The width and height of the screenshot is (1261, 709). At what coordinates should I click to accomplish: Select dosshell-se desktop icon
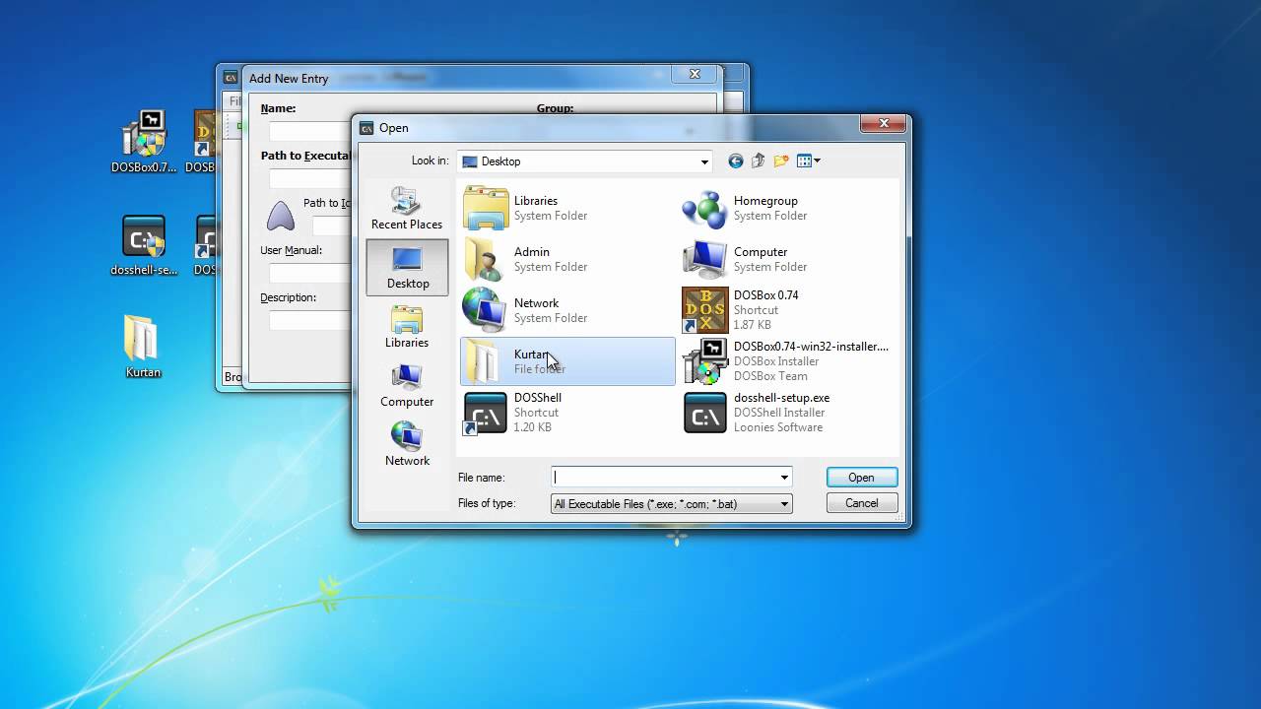144,246
